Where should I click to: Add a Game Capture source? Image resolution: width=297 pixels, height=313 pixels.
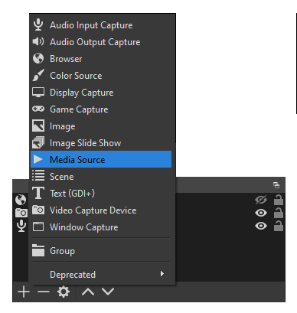click(101, 109)
